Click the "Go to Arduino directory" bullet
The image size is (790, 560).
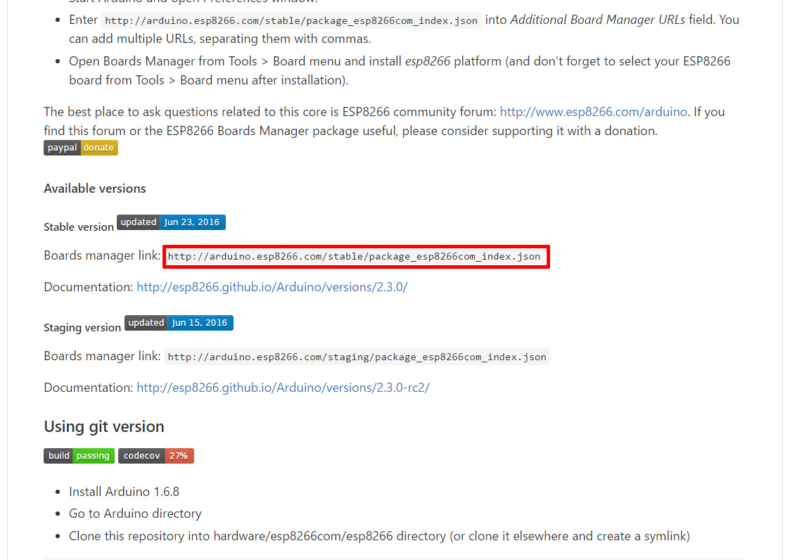coord(135,514)
